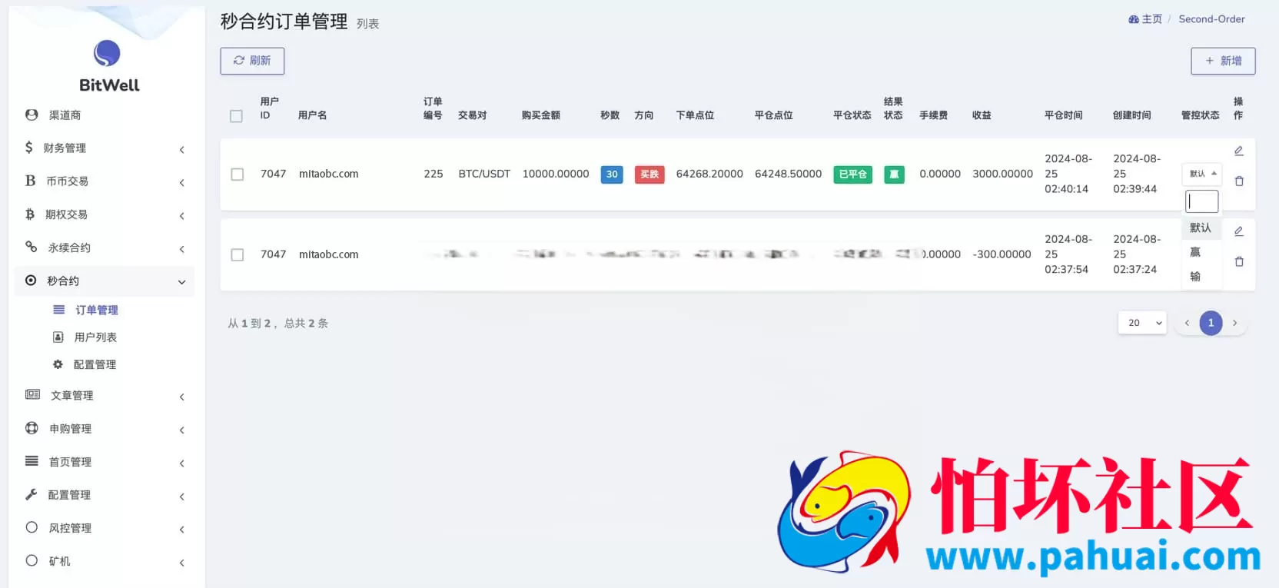Toggle the select-all header checkbox
This screenshot has width=1279, height=588.
tap(236, 116)
